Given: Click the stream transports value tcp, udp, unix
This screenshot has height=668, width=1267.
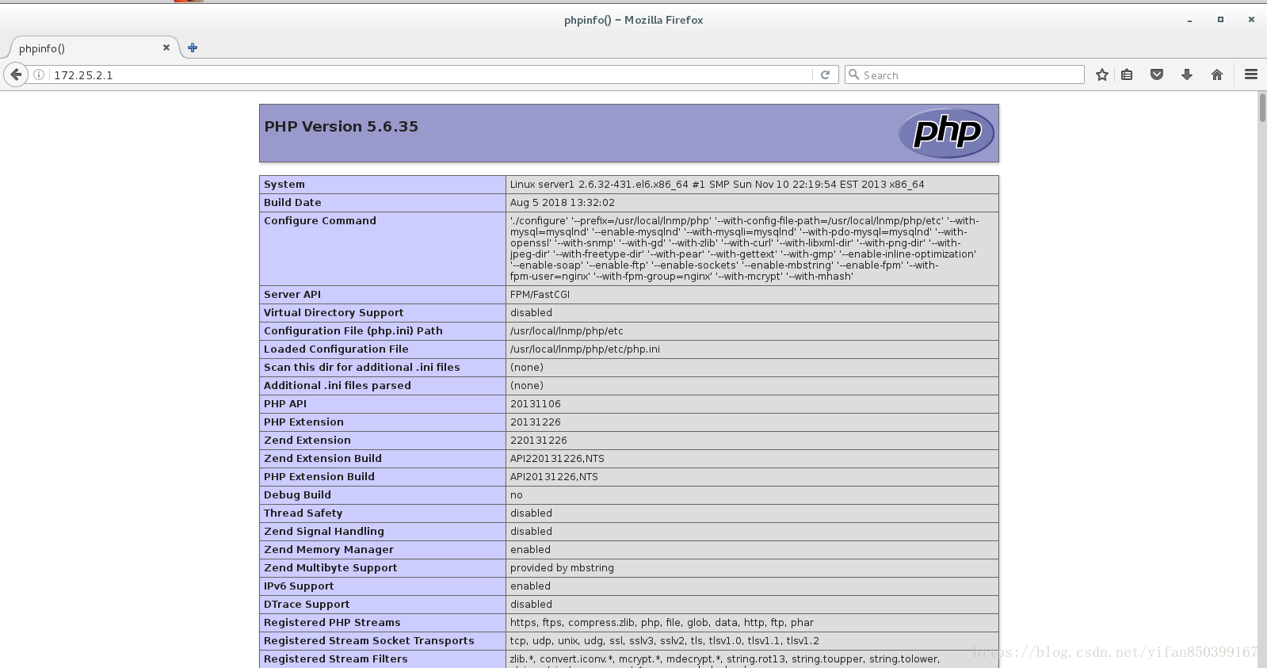Looking at the screenshot, I should point(665,640).
